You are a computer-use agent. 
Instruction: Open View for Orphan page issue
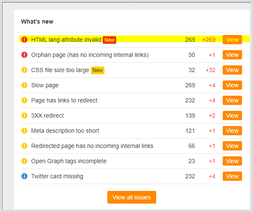(x=232, y=55)
